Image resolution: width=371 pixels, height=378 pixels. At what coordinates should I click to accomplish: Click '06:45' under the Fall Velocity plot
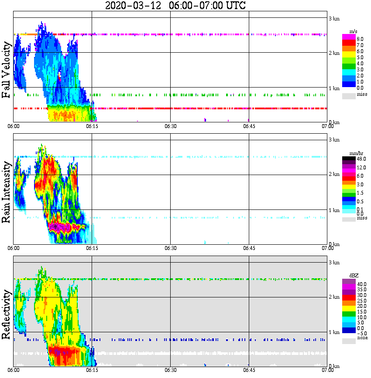point(249,126)
